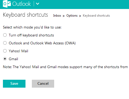Click the arrow separator after Inbox

click(x=64, y=16)
